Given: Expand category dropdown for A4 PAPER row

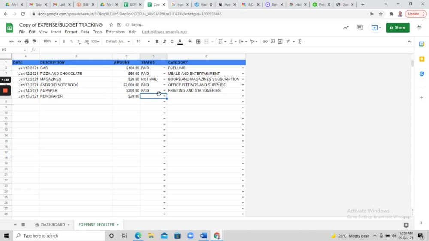Looking at the screenshot, I should pos(243,91).
